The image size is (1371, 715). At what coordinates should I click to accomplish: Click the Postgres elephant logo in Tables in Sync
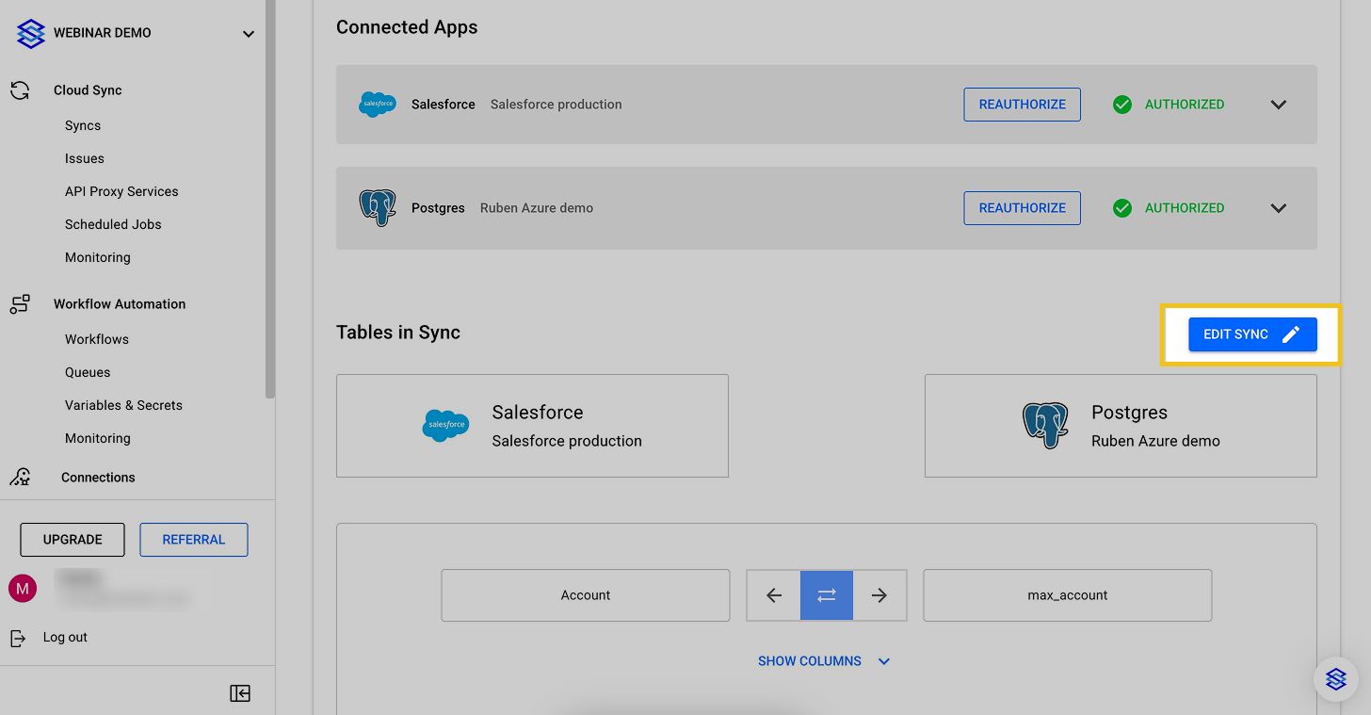tap(1045, 426)
